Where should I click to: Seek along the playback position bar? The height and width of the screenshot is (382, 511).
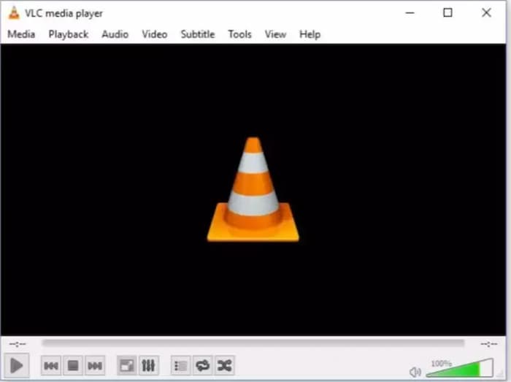(x=253, y=343)
